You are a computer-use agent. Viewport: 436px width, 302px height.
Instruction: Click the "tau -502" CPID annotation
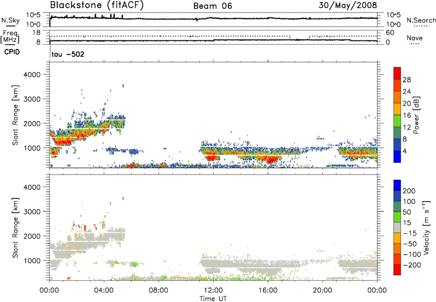point(68,54)
